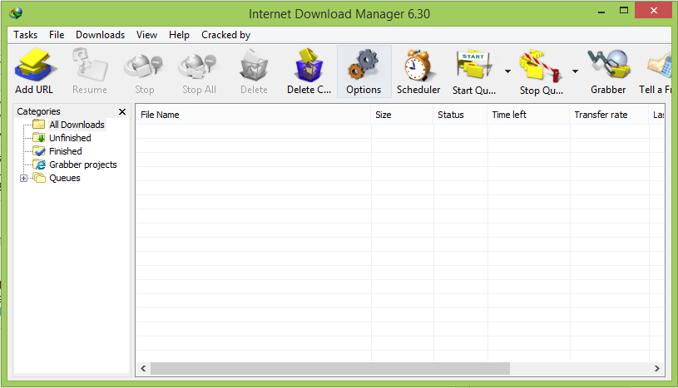The height and width of the screenshot is (388, 678).
Task: Open the Scheduler clock icon
Action: pyautogui.click(x=418, y=66)
